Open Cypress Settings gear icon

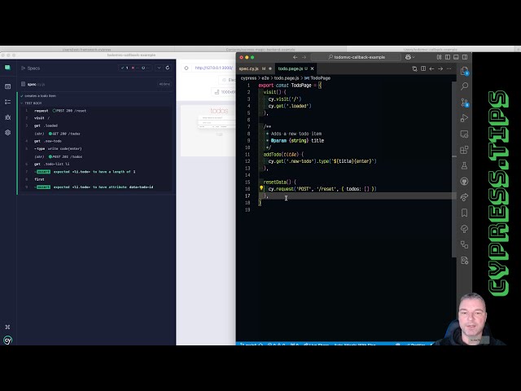(x=7, y=132)
